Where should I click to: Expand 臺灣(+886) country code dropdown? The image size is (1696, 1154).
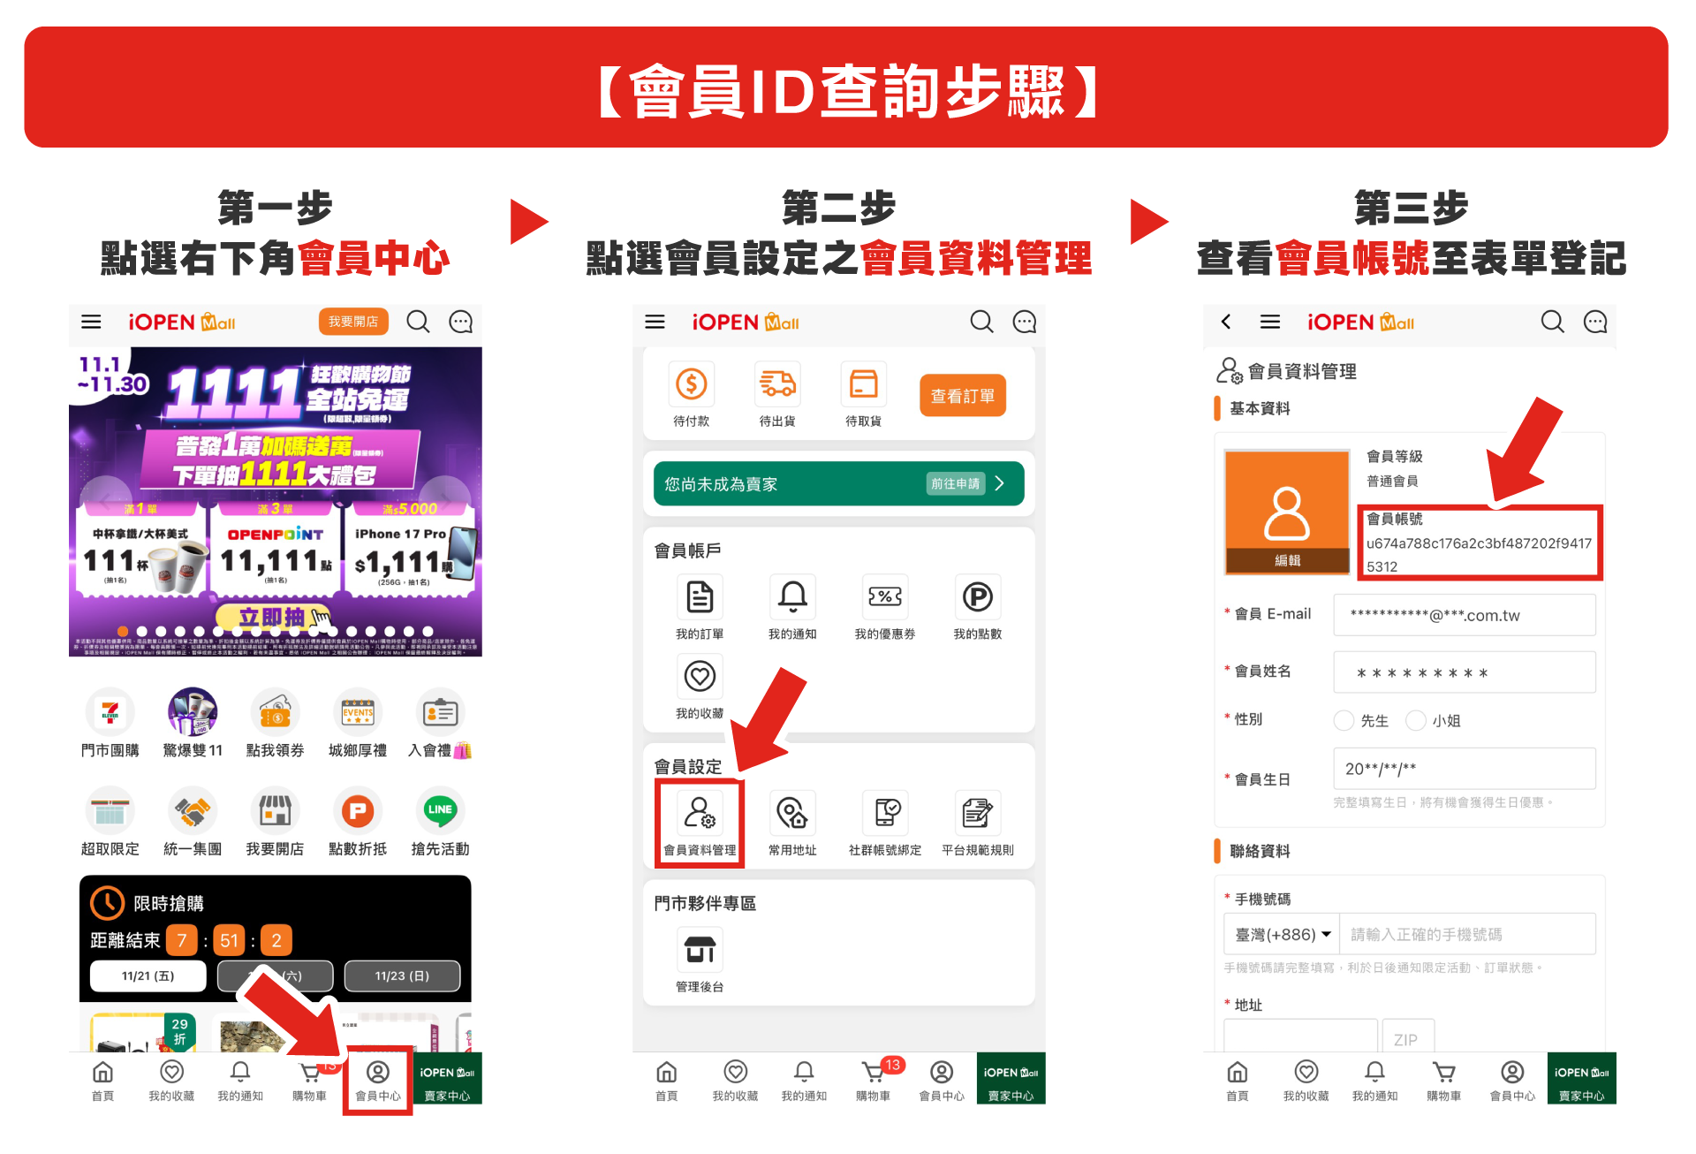(1283, 934)
